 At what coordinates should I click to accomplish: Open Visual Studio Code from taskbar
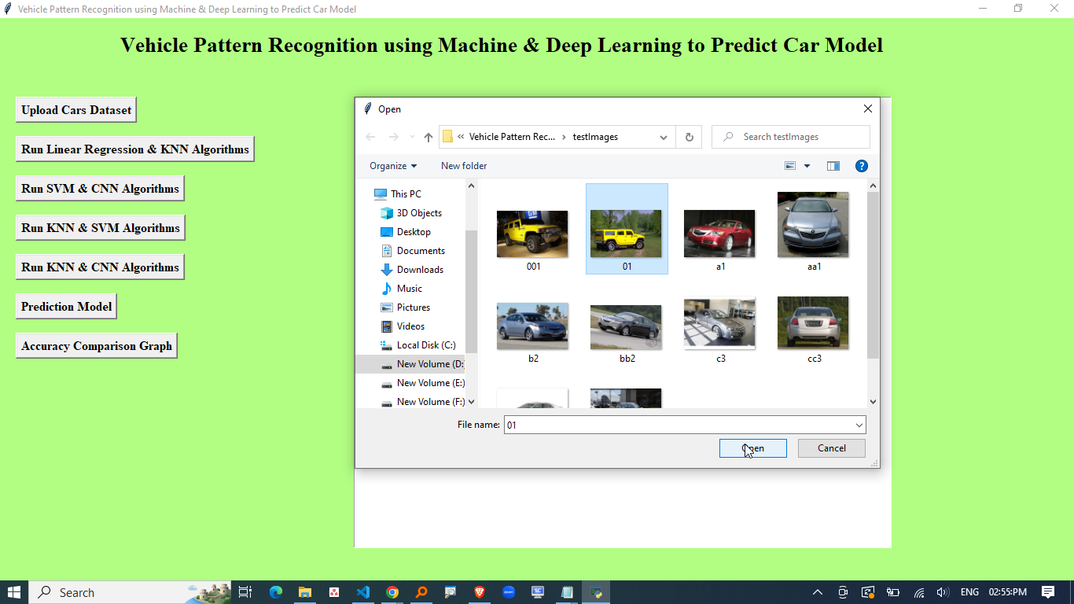362,592
